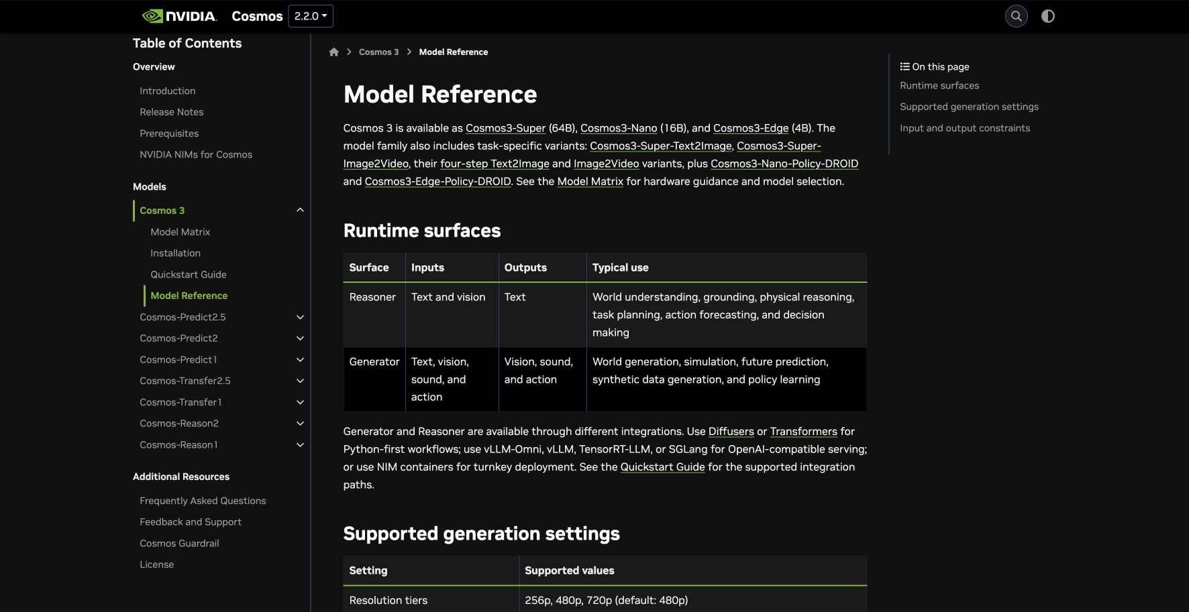Screen dimensions: 1189x612
Task: Expand the Cosmos-Predict1 chevron
Action: click(x=300, y=360)
